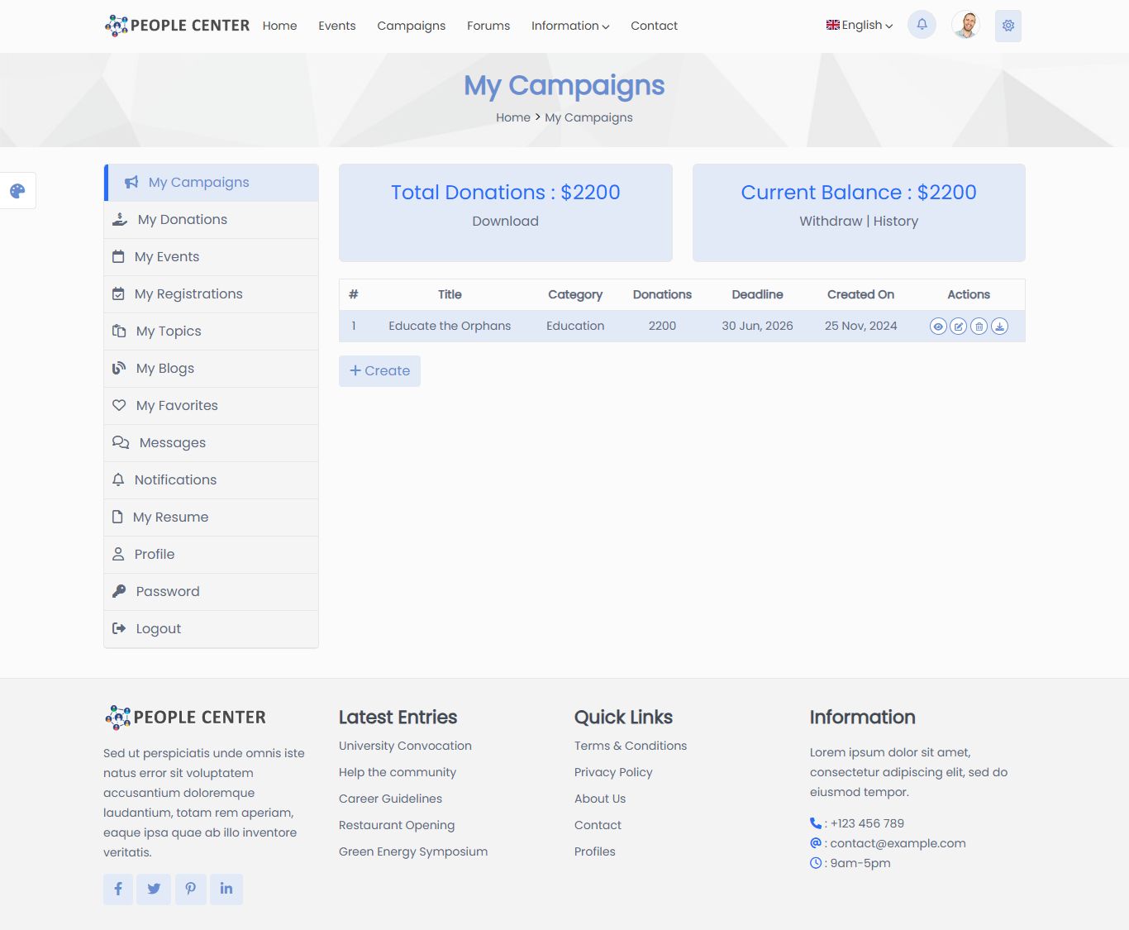Open the Facebook social icon in footer
This screenshot has width=1129, height=930.
click(x=118, y=889)
